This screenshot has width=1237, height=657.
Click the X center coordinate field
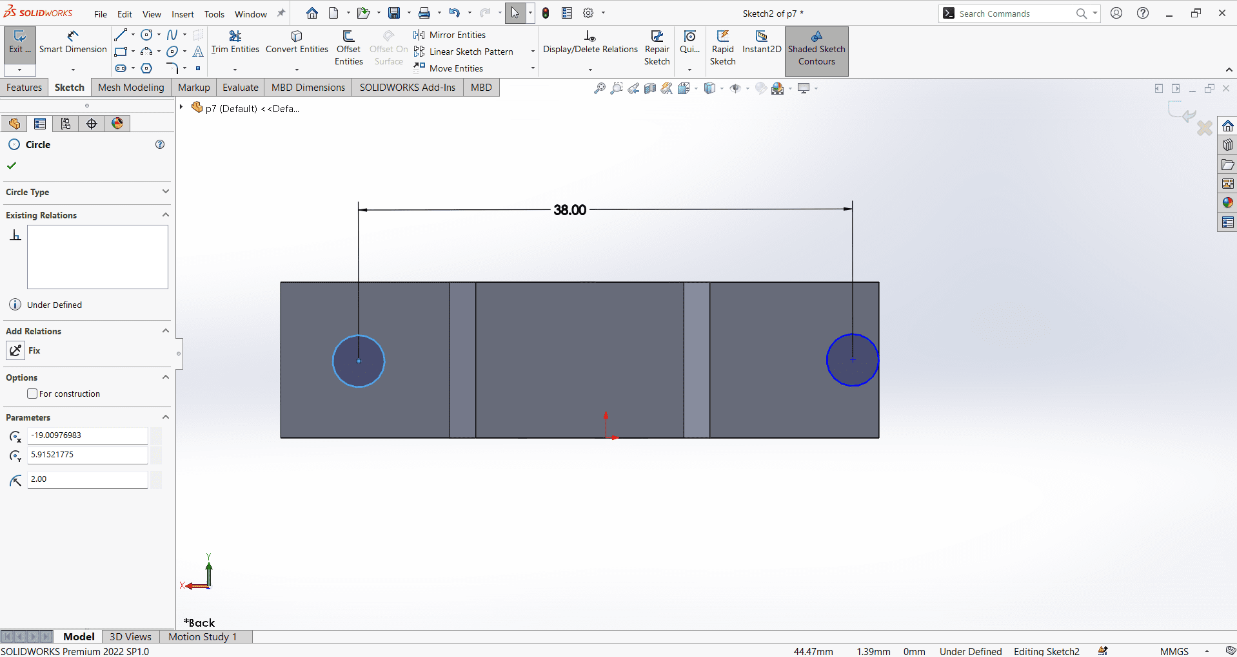tap(87, 435)
